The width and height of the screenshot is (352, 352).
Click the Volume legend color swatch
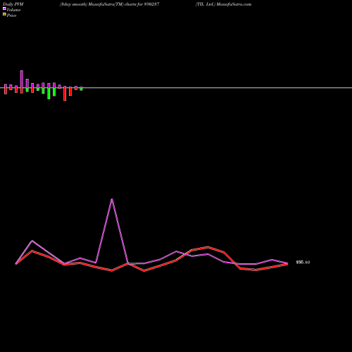4,8
